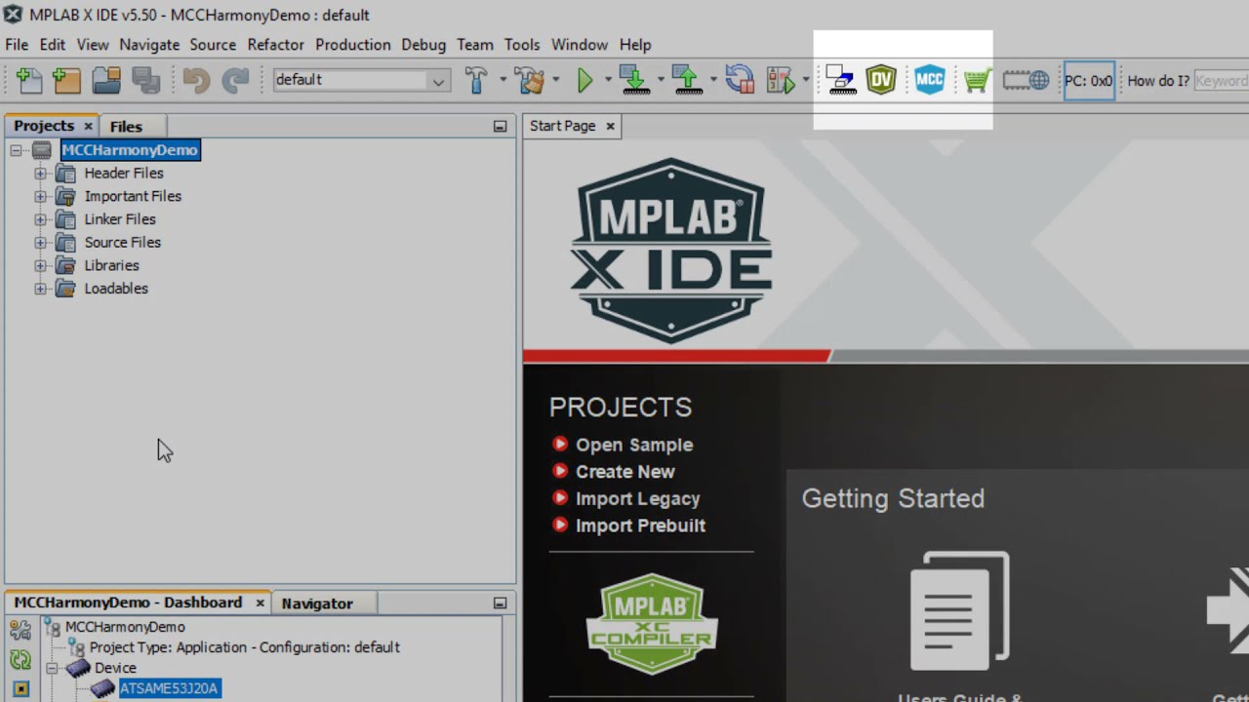Click the Undo arrow icon
Viewport: 1249px width, 702px height.
[196, 80]
